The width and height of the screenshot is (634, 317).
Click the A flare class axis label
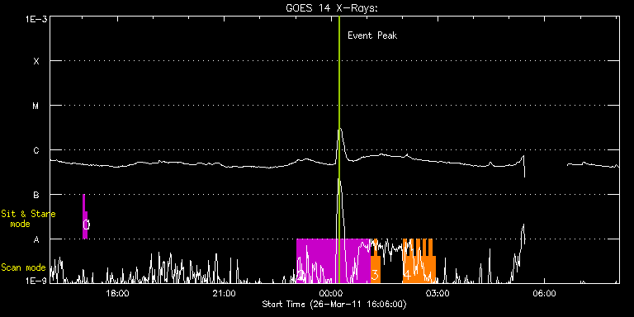coord(36,239)
